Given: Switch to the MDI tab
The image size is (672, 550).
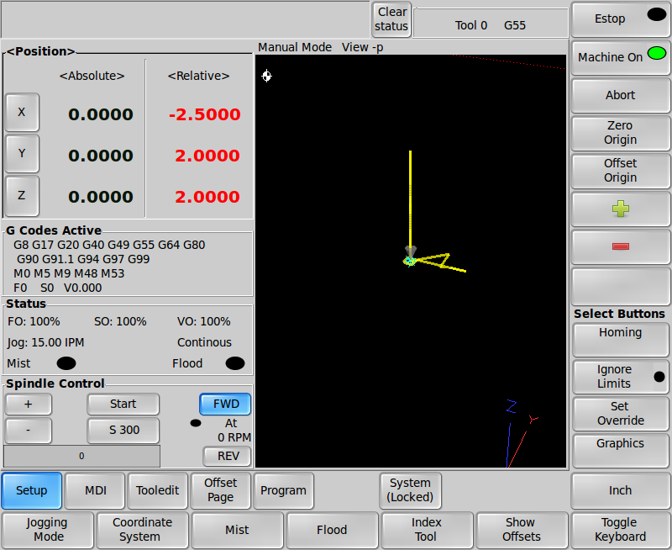Looking at the screenshot, I should (95, 490).
